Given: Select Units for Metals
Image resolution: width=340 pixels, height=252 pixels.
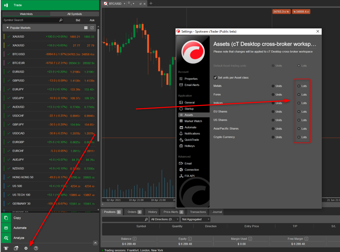Looking at the screenshot, I should pyautogui.click(x=273, y=86).
